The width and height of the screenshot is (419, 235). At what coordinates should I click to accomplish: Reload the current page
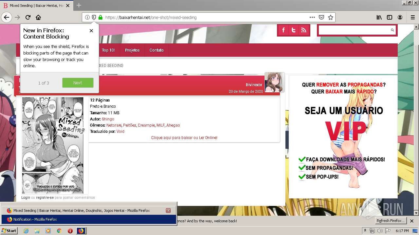tap(28, 17)
